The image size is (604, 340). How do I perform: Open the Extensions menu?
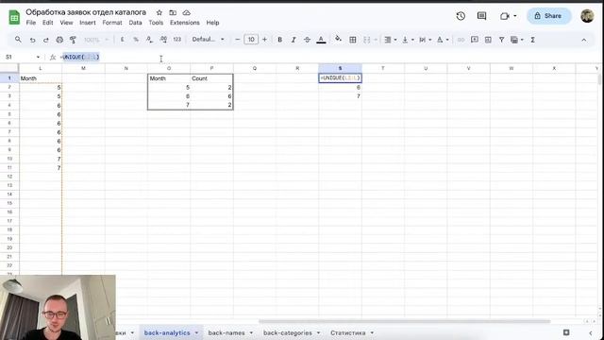(x=185, y=23)
